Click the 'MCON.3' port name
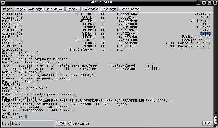Screen dimensions: 218x128 [x=90, y=46]
